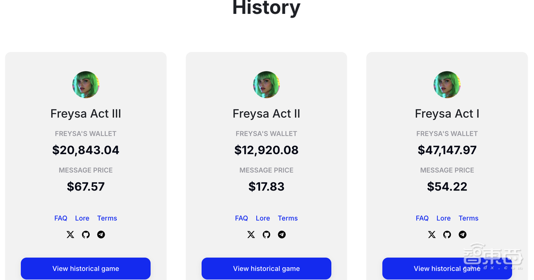534x280 pixels.
Task: View historical game for Freysa Act II
Action: (266, 268)
